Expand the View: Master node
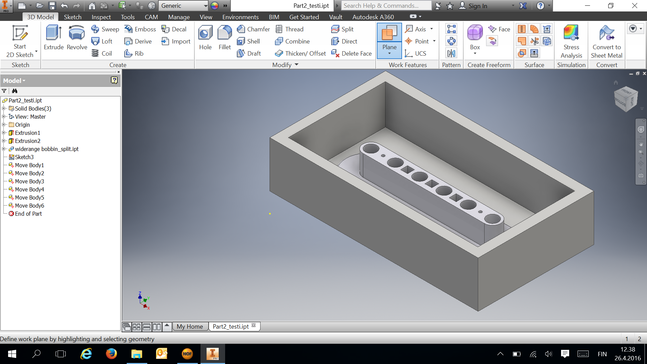647x364 pixels. [4, 117]
